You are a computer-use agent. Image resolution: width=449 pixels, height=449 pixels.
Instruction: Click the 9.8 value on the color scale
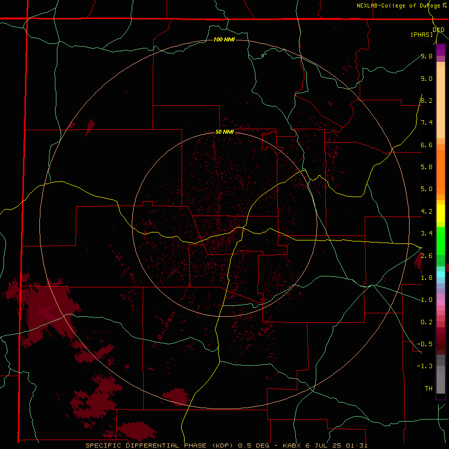click(427, 56)
